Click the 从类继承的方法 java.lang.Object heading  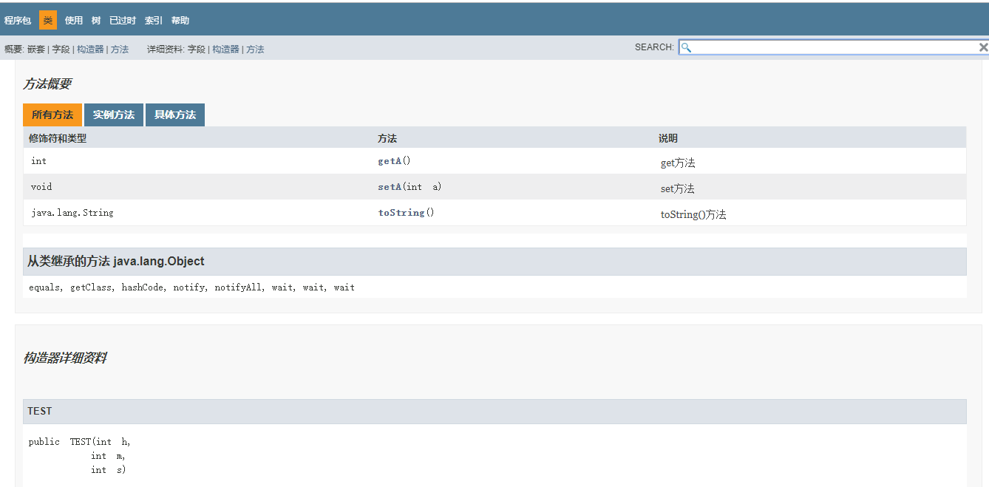[116, 262]
